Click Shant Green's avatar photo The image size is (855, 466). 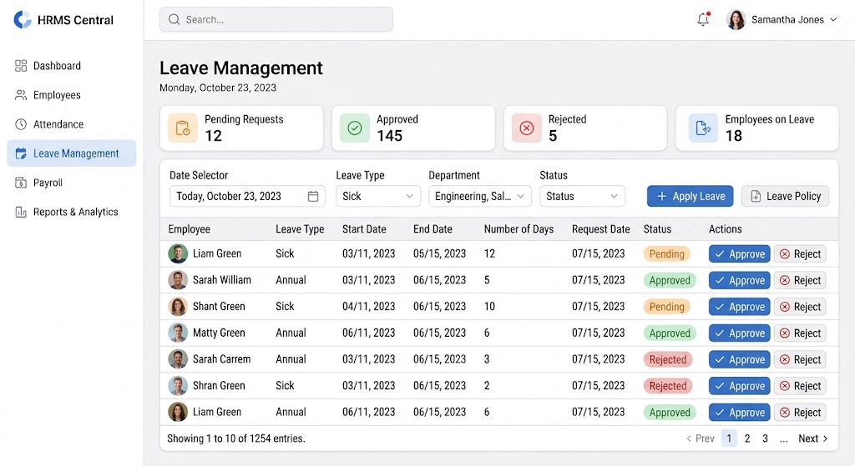pyautogui.click(x=178, y=307)
